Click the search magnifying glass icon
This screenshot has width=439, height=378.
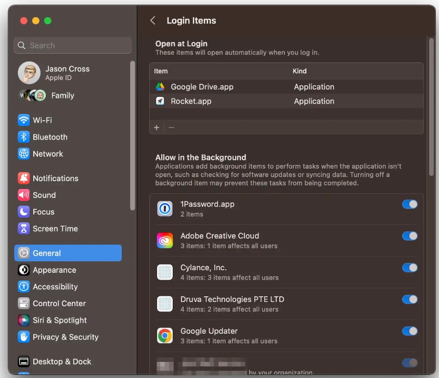point(21,45)
